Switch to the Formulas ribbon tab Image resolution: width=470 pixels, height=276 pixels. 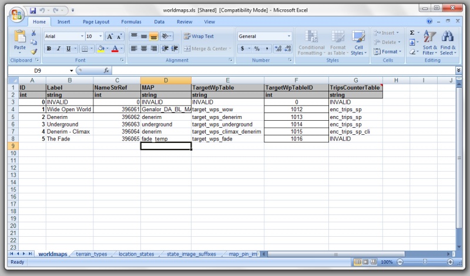tap(130, 22)
